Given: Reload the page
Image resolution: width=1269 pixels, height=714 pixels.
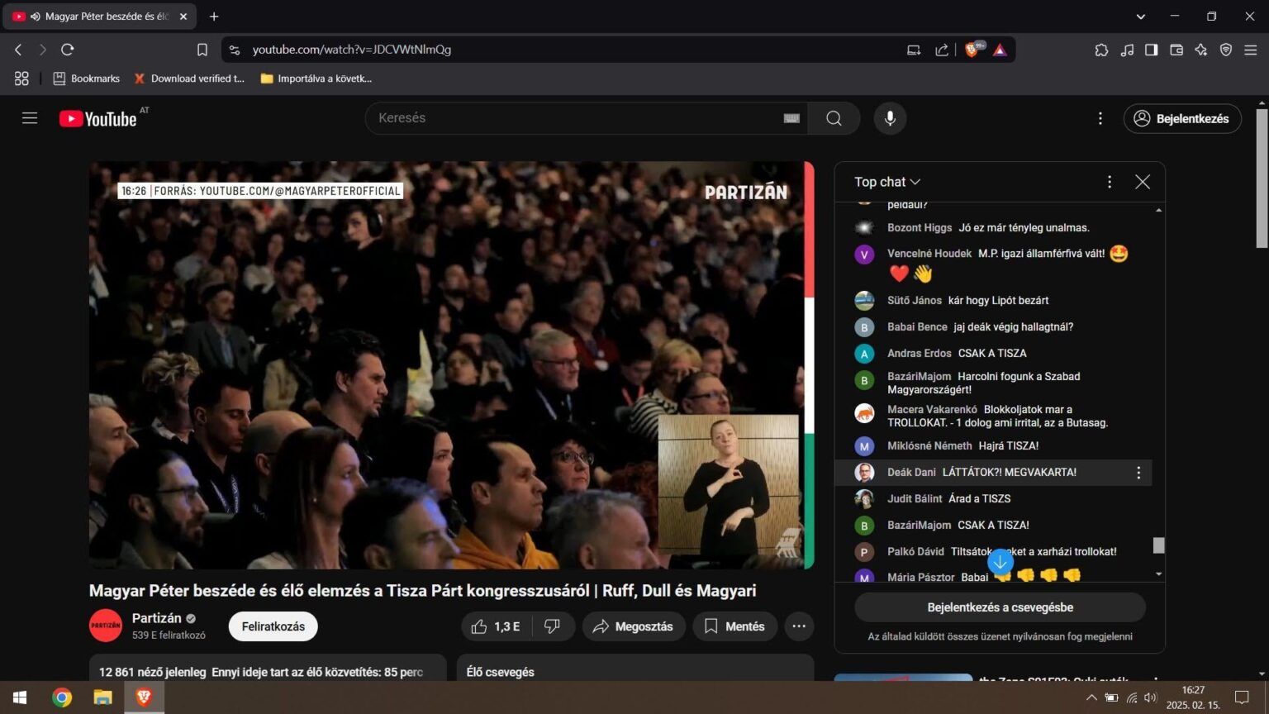Looking at the screenshot, I should pyautogui.click(x=68, y=50).
